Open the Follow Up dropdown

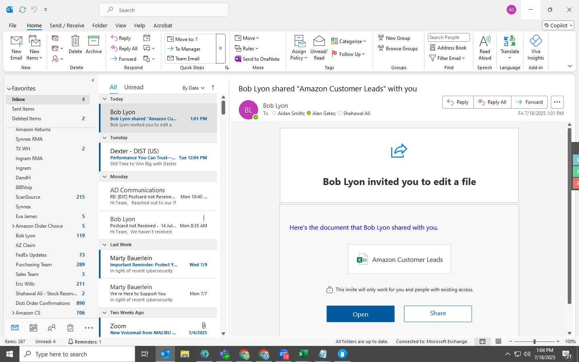tap(349, 54)
